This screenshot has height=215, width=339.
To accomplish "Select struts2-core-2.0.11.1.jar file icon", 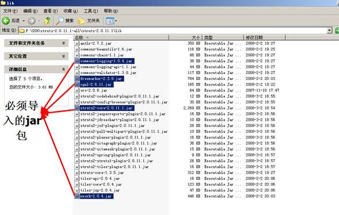I will [x=77, y=108].
